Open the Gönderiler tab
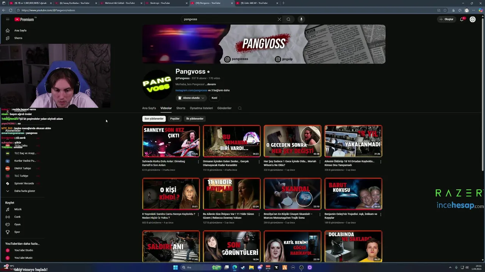Viewport: 485px width, 272px height. coord(224,108)
